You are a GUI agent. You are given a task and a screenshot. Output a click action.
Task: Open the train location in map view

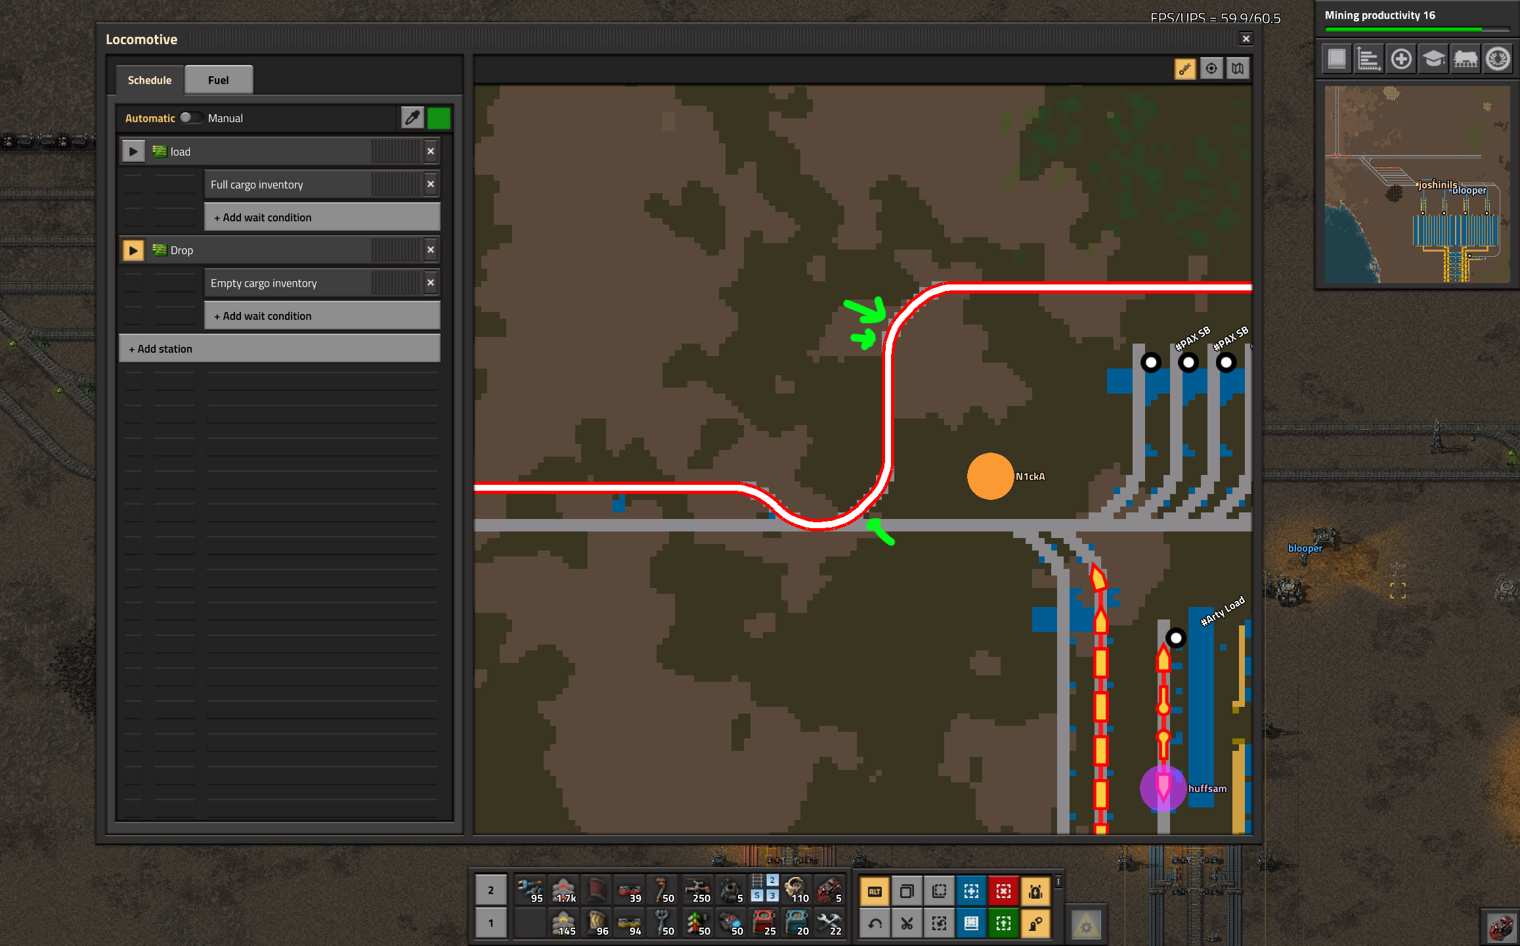tap(1238, 68)
